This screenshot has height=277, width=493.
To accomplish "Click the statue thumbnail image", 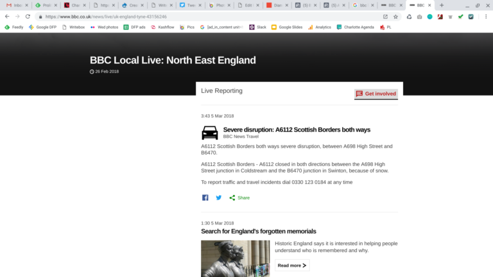I will point(236,259).
